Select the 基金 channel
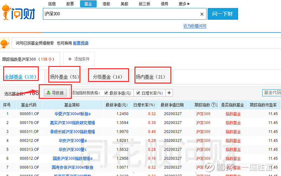Viewport: 281px width, 176px height. pos(88,4)
